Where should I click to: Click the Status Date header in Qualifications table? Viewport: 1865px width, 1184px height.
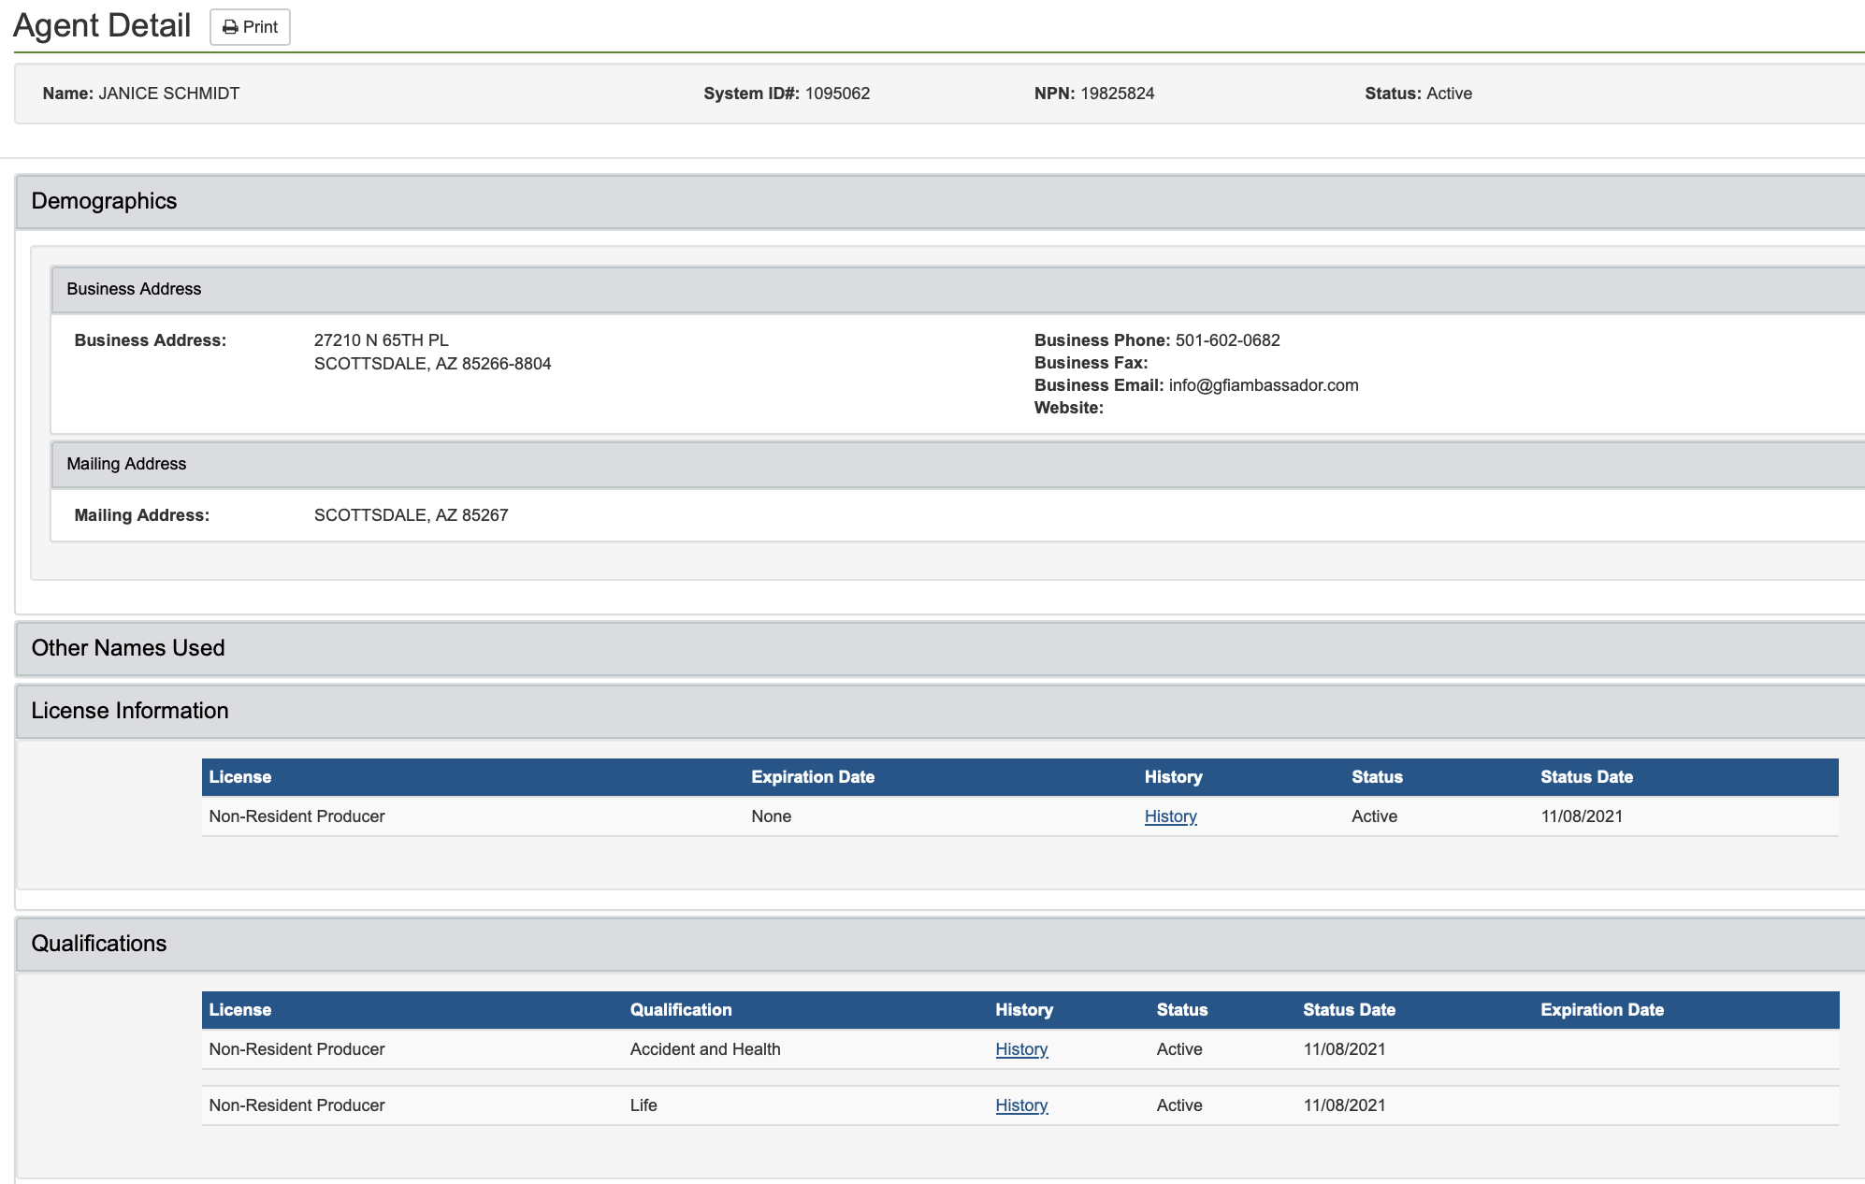(x=1349, y=1010)
